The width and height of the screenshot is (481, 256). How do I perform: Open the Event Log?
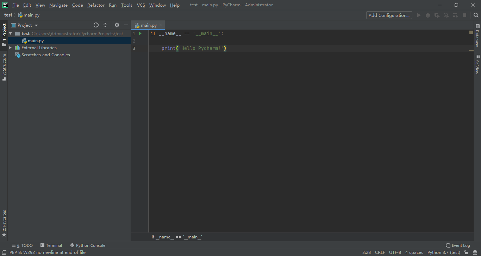click(458, 245)
